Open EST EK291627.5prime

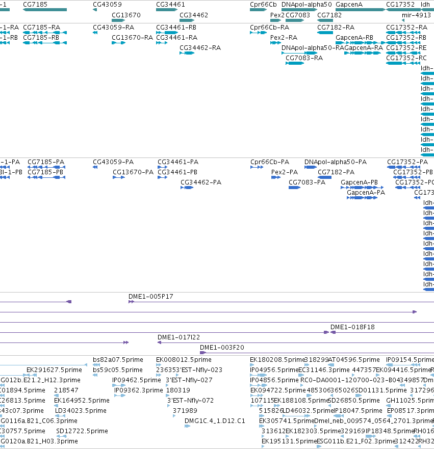click(54, 370)
